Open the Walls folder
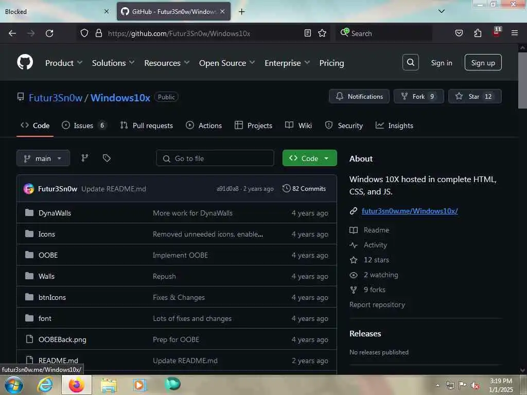 [46, 276]
